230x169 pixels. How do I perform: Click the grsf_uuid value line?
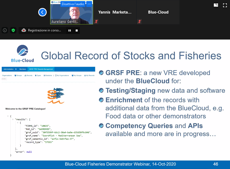click(58, 132)
